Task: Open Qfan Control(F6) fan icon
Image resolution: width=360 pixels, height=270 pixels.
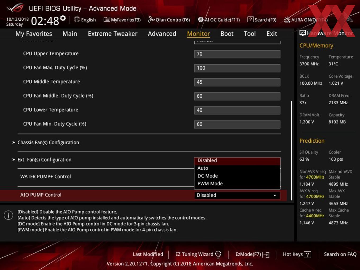Action: pos(151,19)
